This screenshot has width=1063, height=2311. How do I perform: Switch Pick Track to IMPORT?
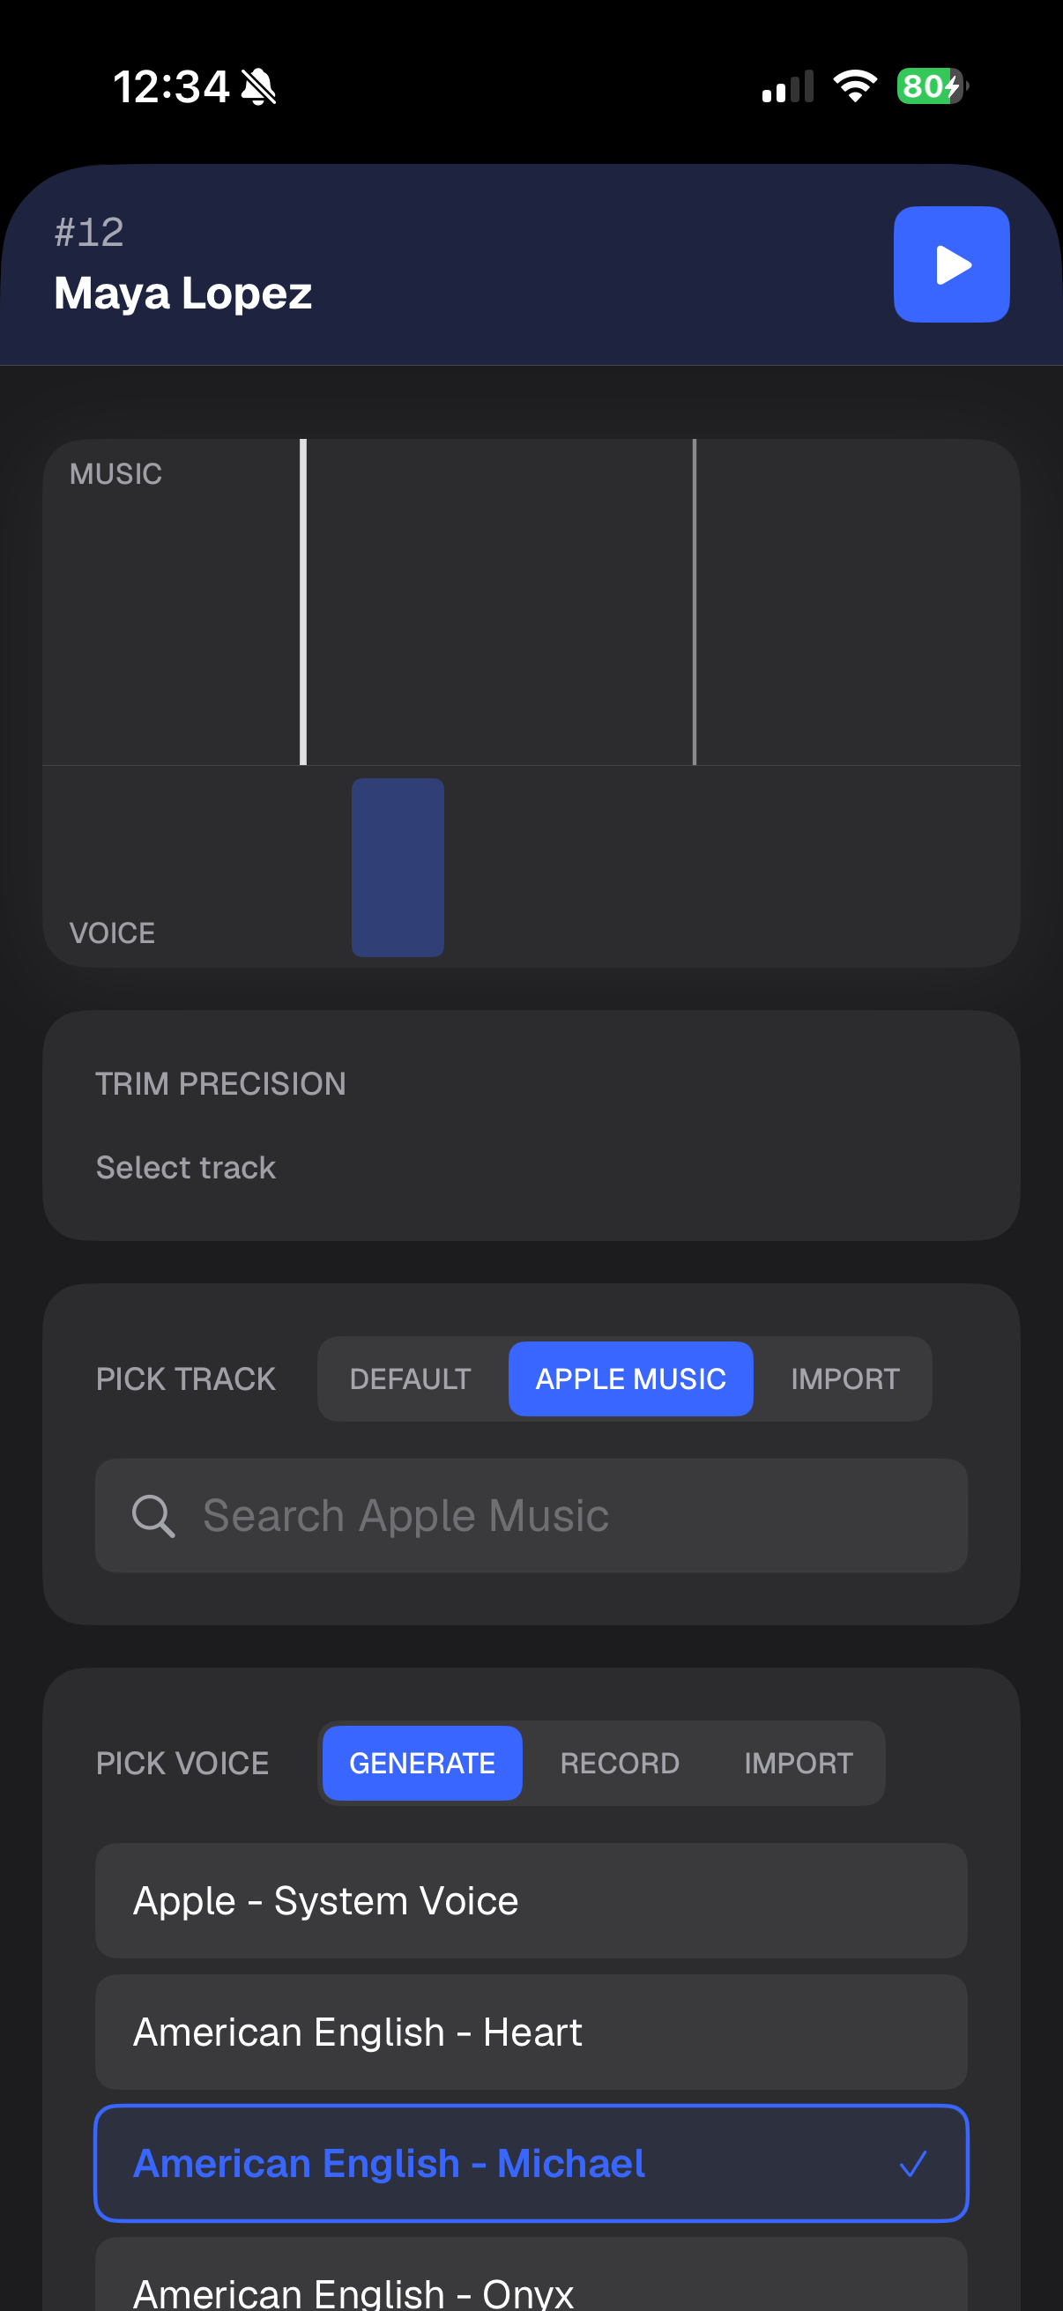tap(845, 1378)
